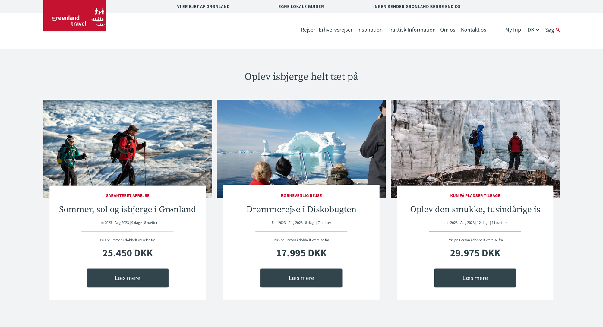603x327 pixels.
Task: Go to Inspiration page
Action: [x=370, y=30]
